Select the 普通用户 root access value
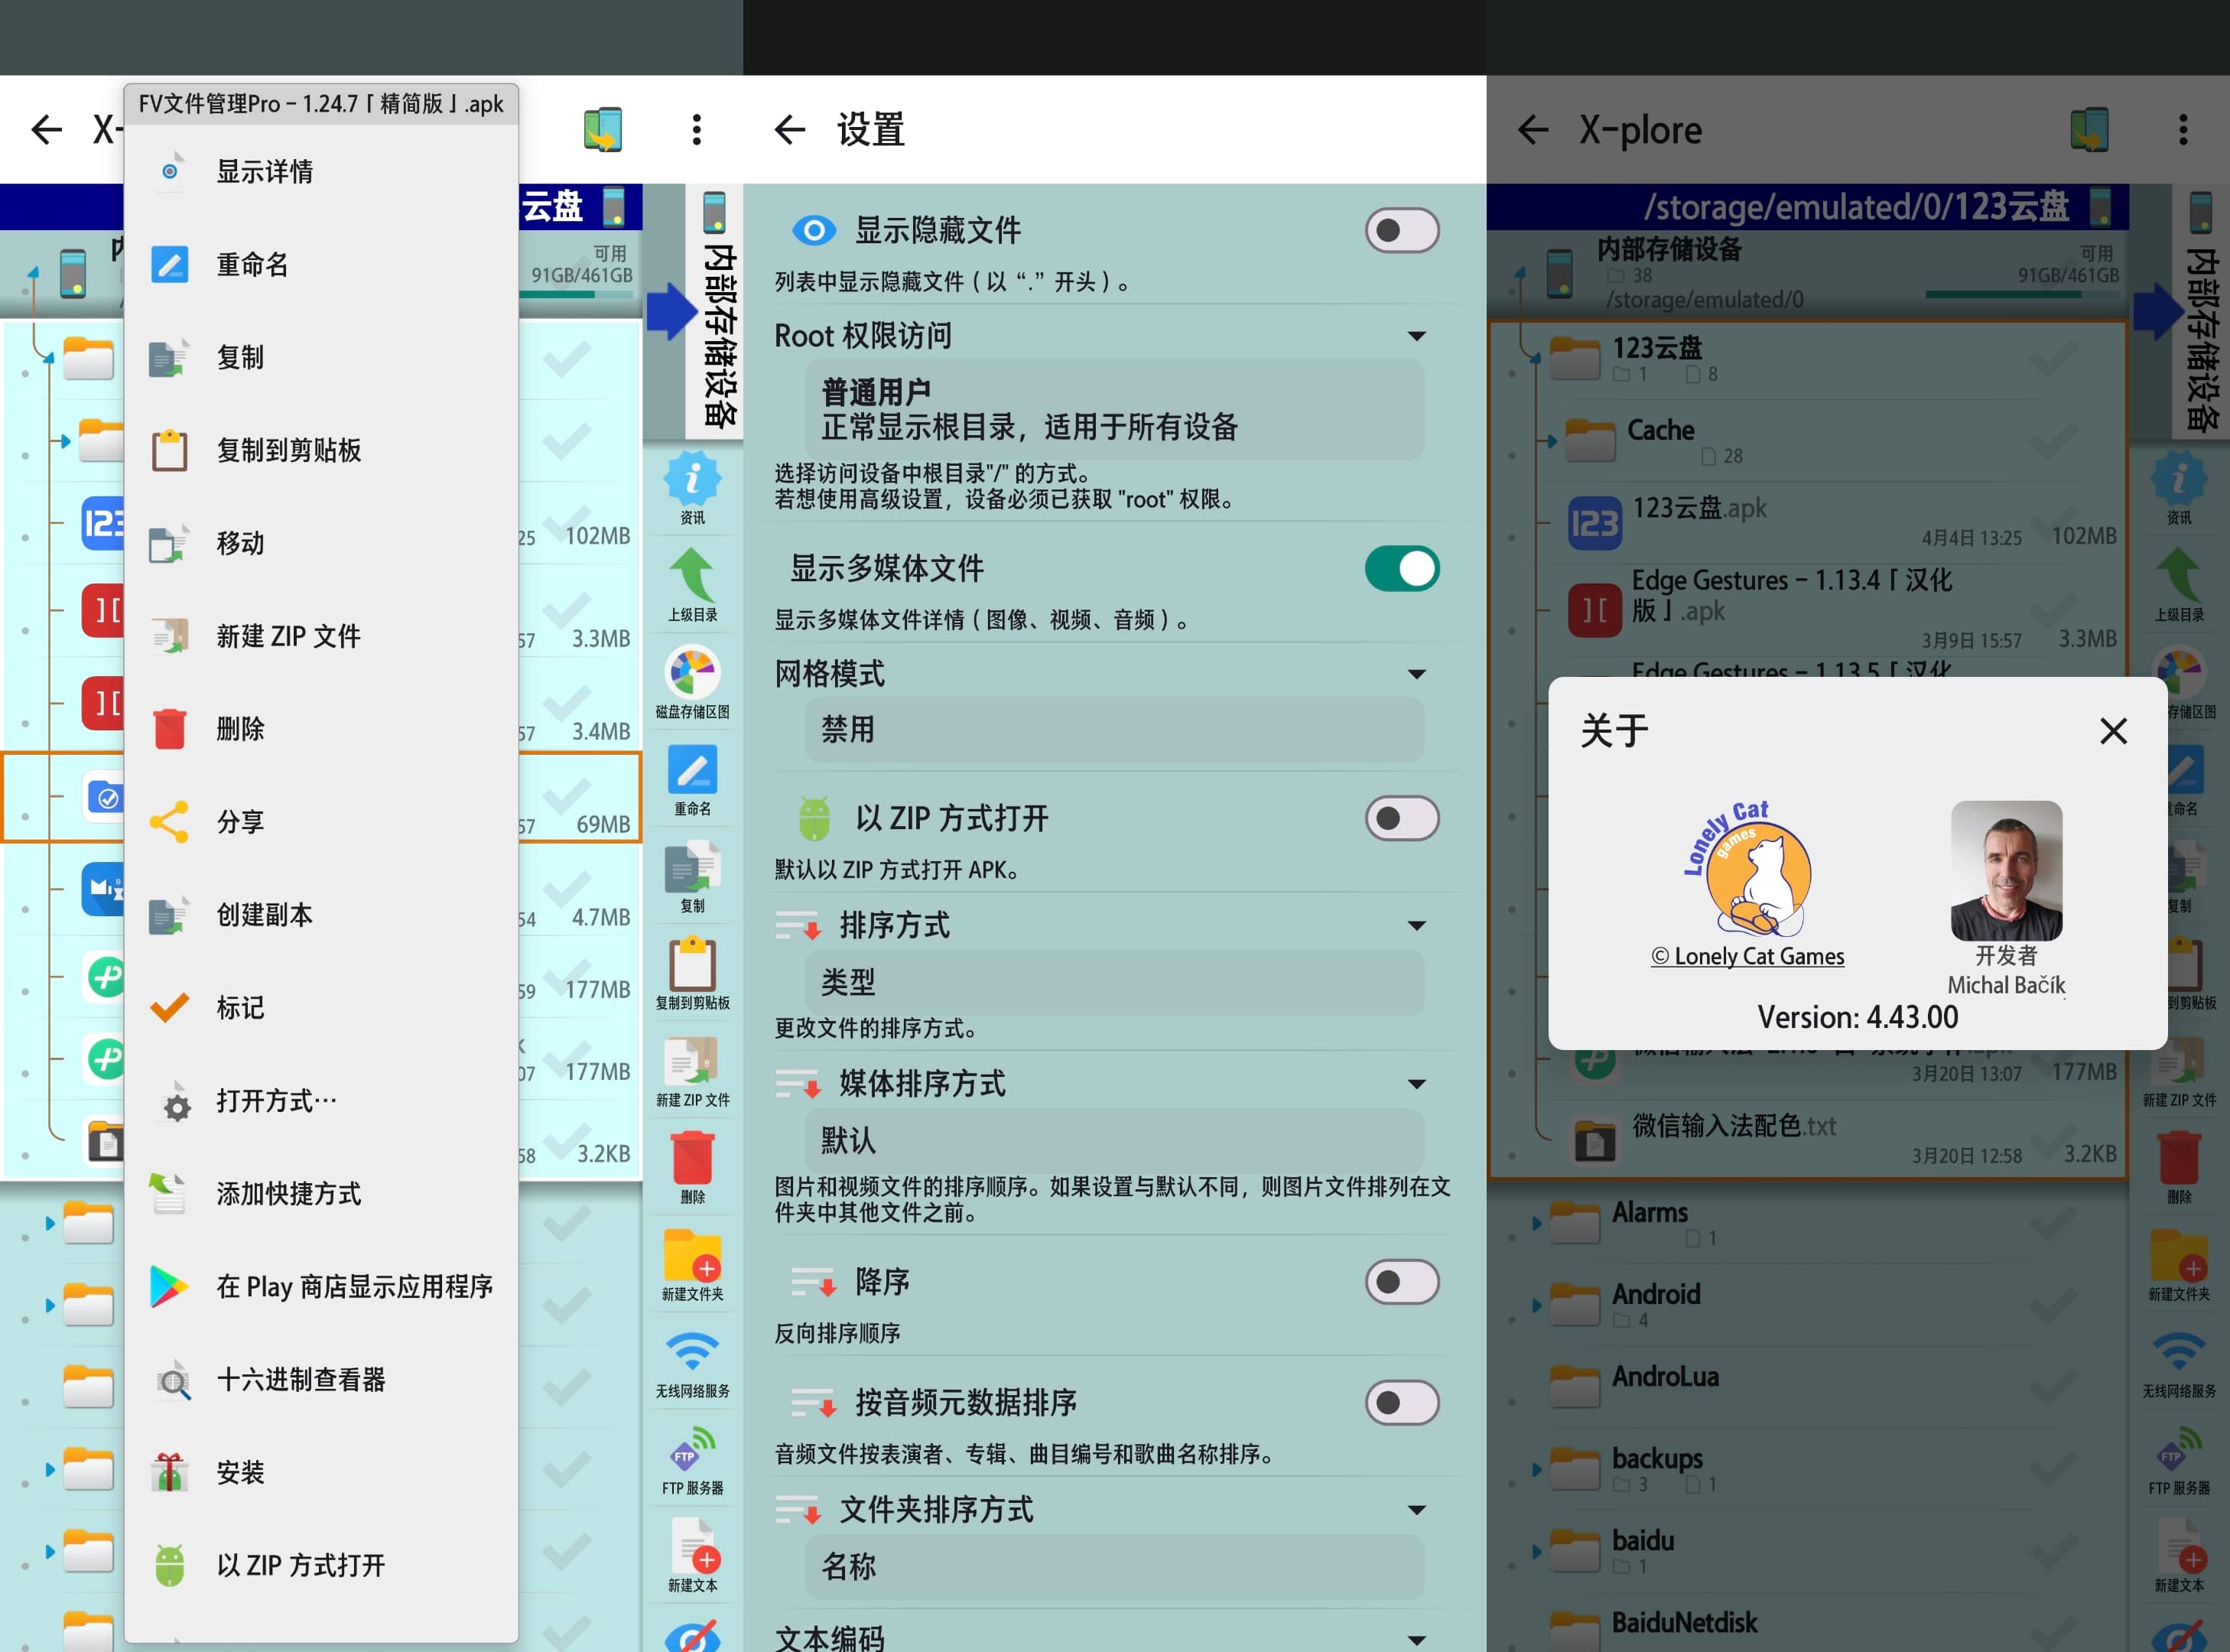 pyautogui.click(x=1114, y=409)
